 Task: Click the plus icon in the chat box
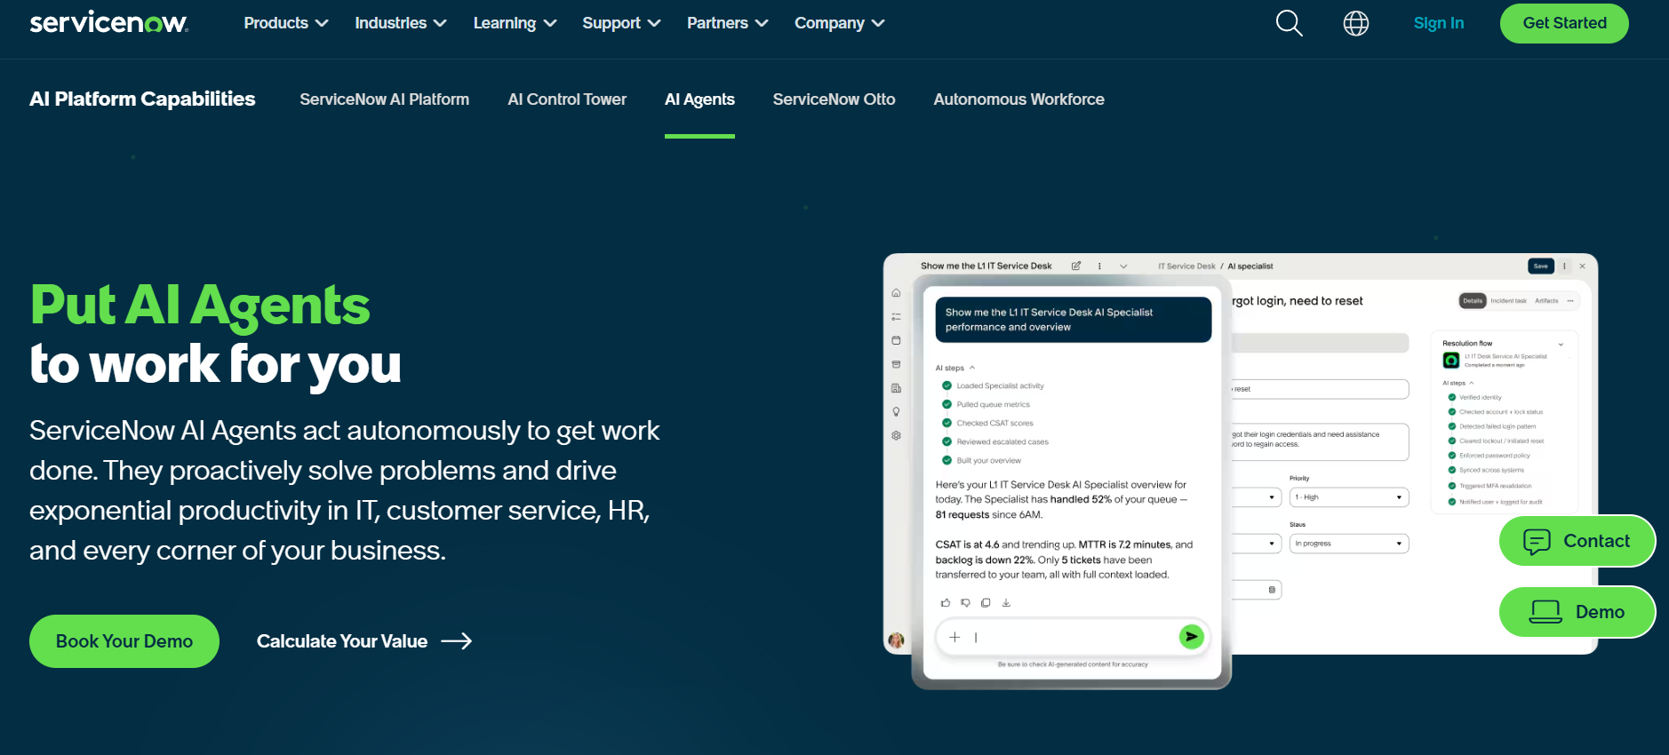(x=954, y=637)
